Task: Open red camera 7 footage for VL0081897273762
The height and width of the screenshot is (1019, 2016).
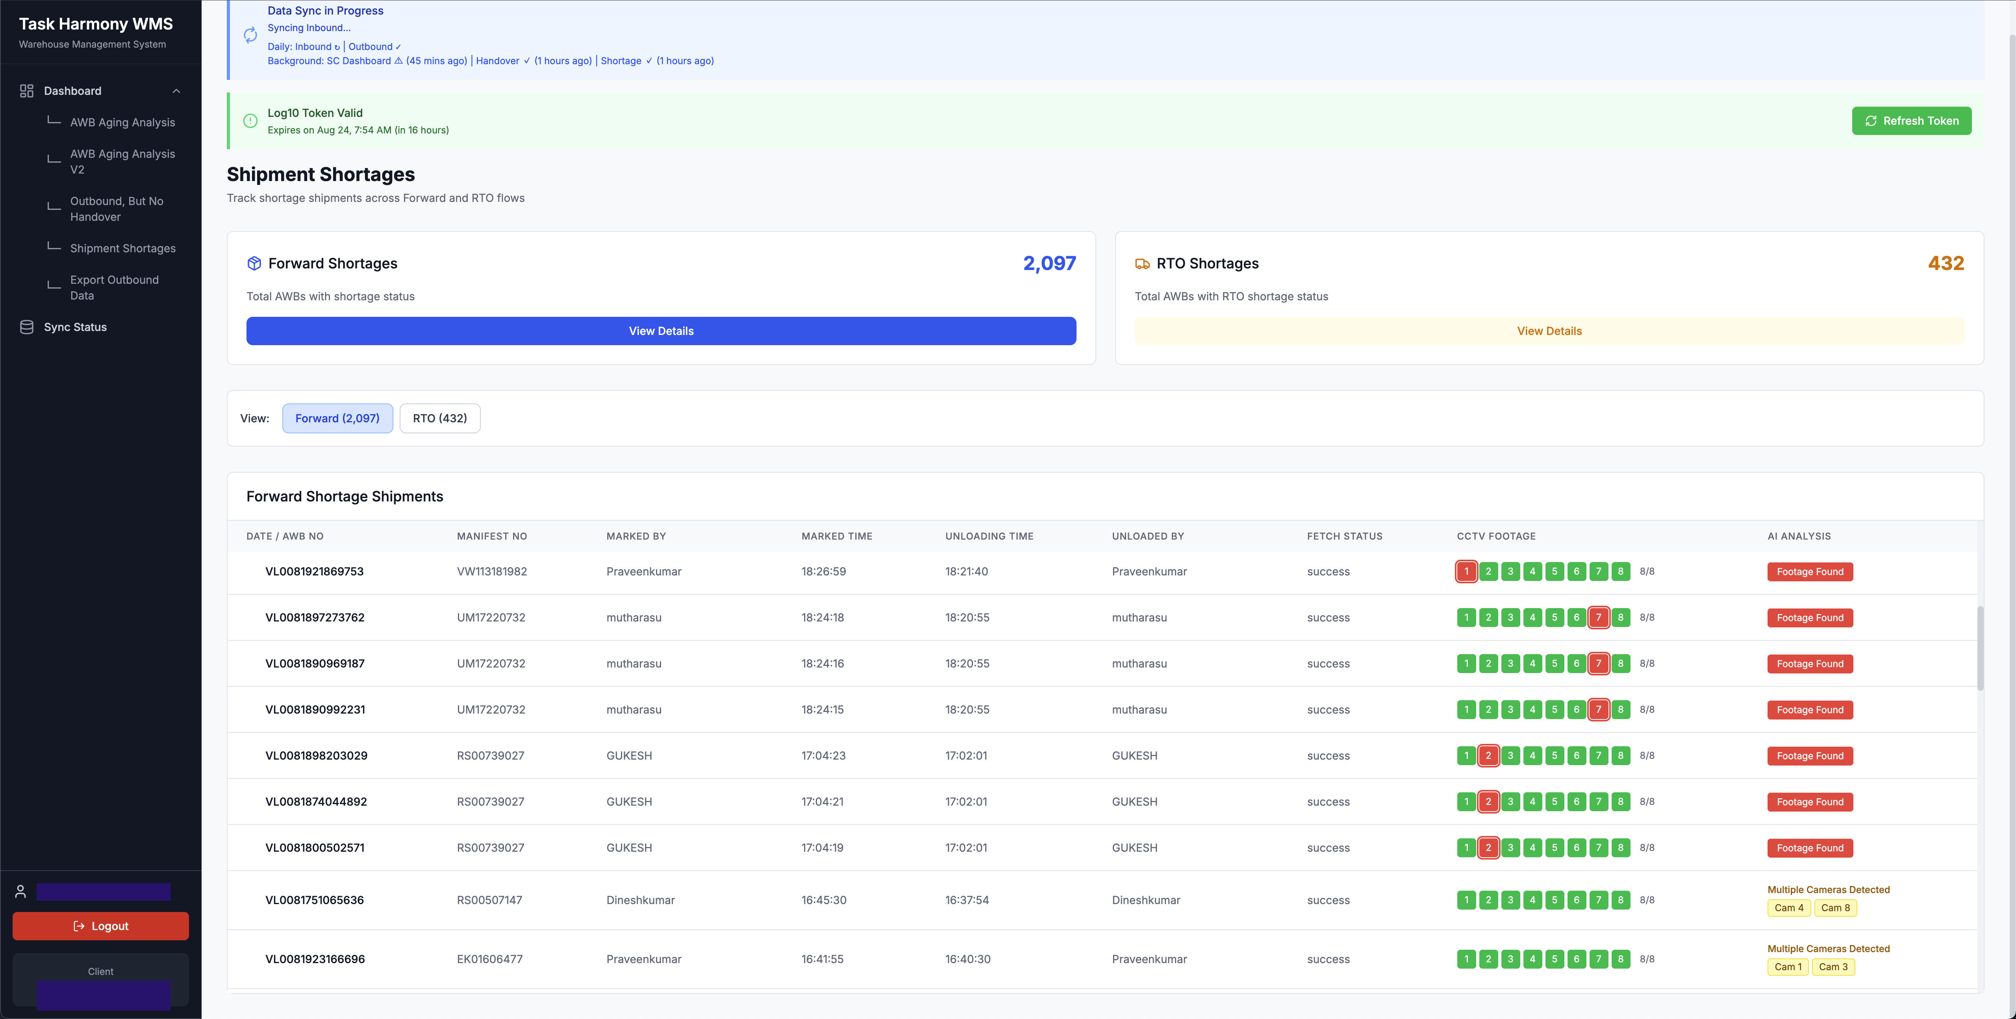Action: pyautogui.click(x=1598, y=618)
